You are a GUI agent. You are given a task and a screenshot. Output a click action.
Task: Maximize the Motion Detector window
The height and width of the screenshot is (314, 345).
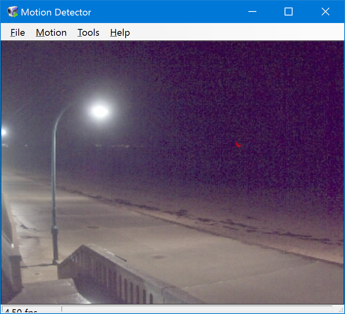point(288,12)
